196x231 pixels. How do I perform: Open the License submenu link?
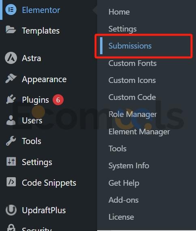[121, 217]
